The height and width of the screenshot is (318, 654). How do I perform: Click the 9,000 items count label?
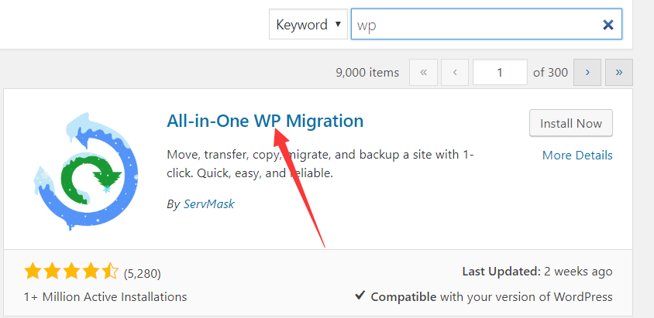point(367,72)
